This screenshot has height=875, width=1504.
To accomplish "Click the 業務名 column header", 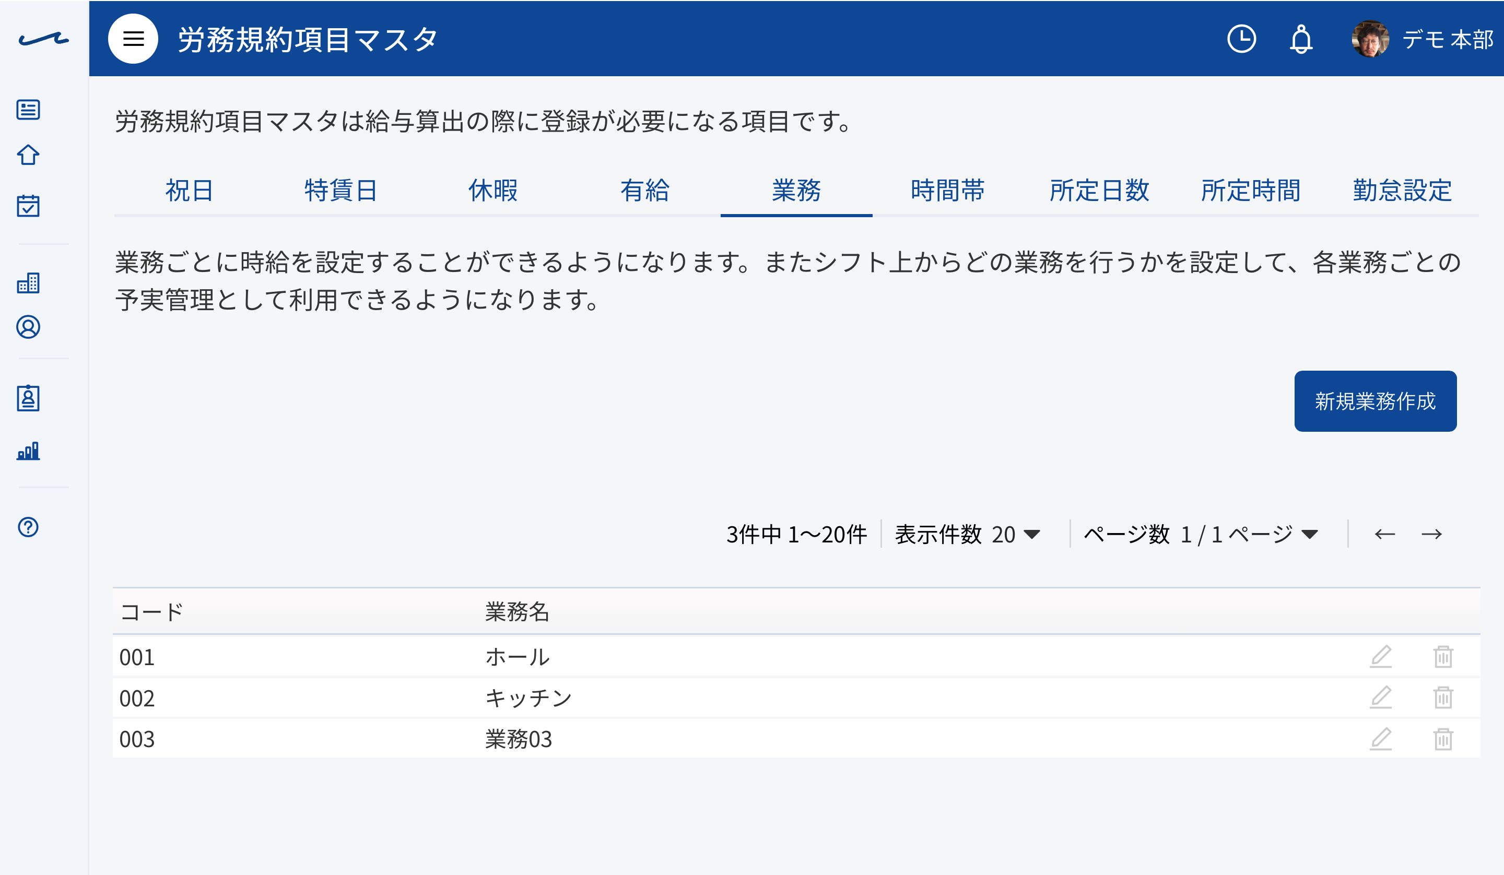I will point(517,612).
